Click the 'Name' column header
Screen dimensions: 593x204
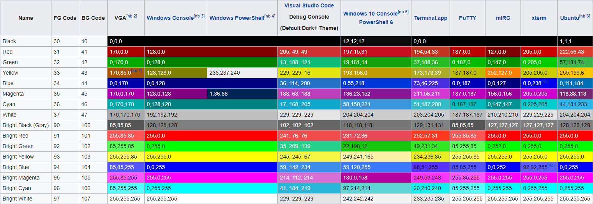point(26,18)
